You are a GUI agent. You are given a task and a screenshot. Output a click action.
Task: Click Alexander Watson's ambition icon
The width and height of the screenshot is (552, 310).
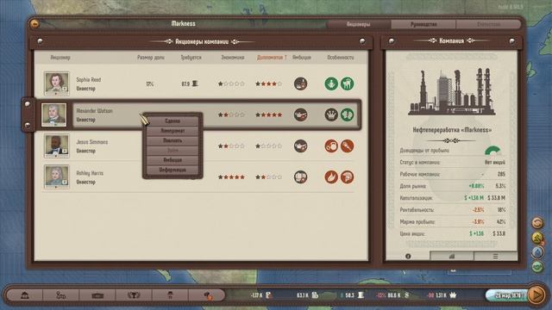pyautogui.click(x=300, y=115)
